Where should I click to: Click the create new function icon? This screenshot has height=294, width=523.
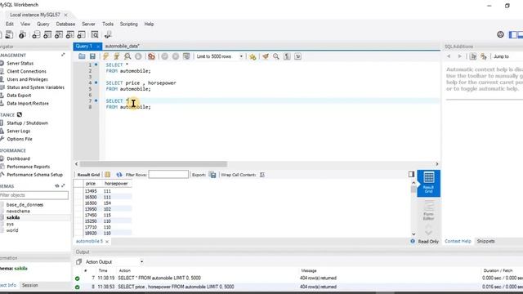click(x=82, y=34)
